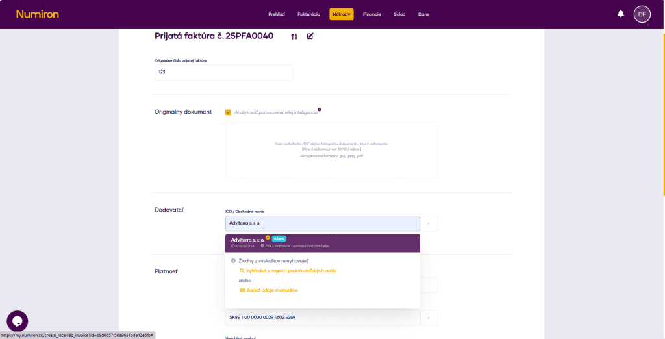Select the Náklady tab

[341, 14]
